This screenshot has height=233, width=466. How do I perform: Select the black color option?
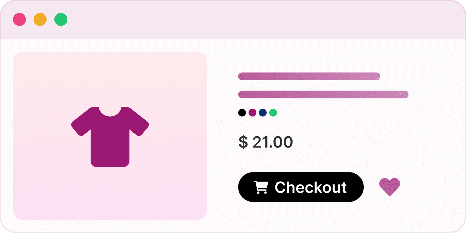[242, 113]
